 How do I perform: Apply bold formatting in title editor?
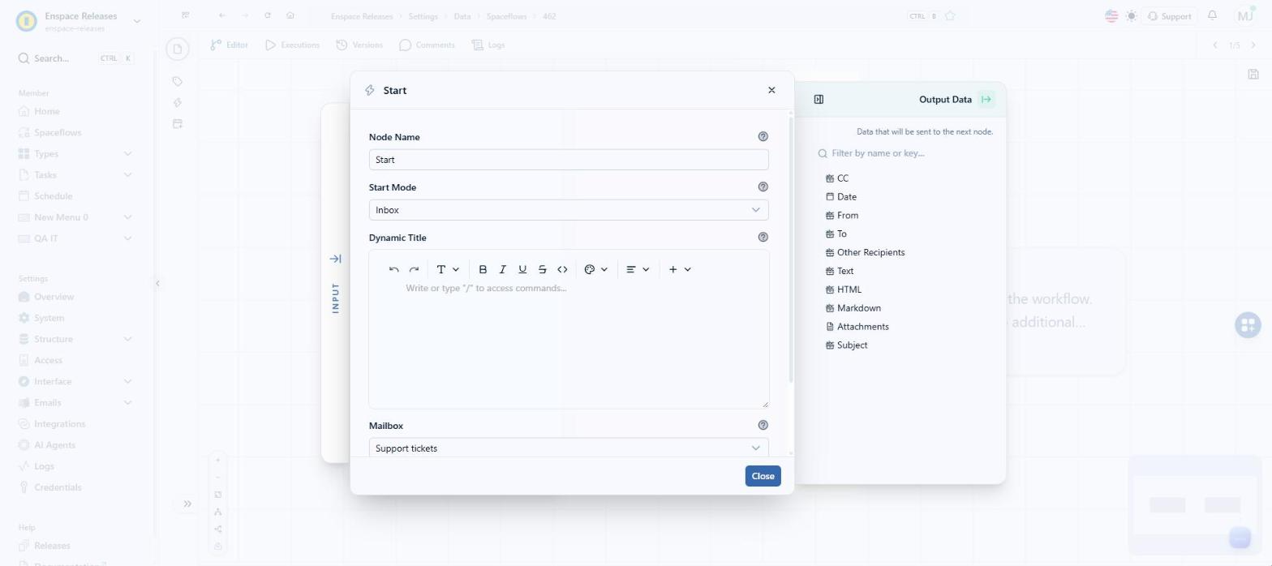click(x=483, y=269)
